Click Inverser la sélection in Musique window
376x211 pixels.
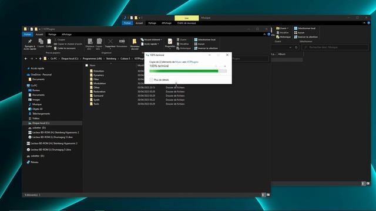(305, 37)
